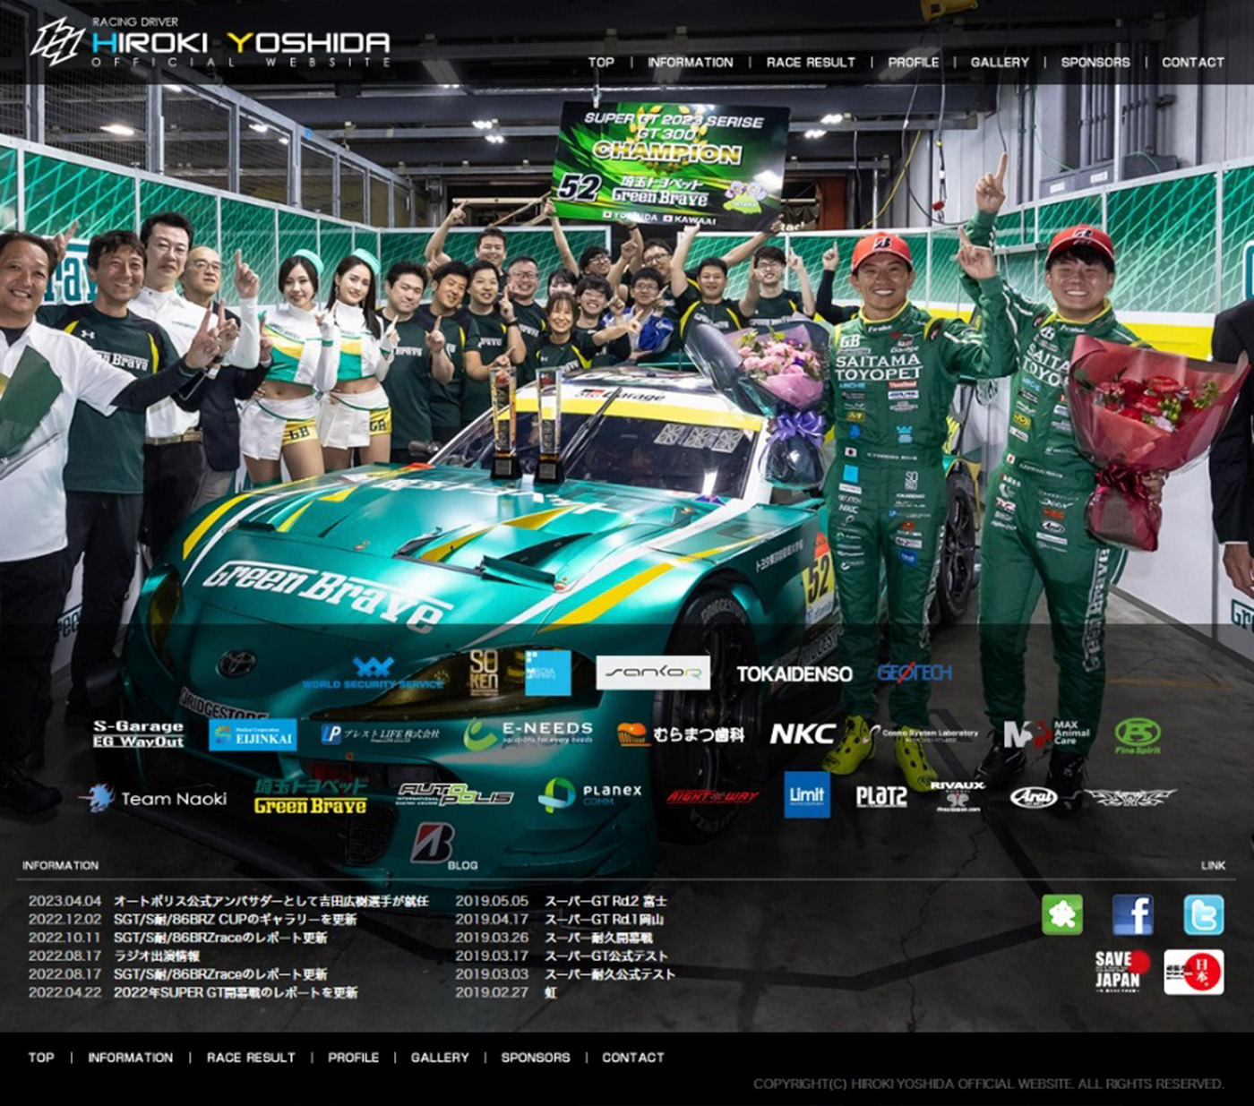The image size is (1254, 1106).
Task: Open SPONSORS in header navigation
Action: pos(1095,62)
